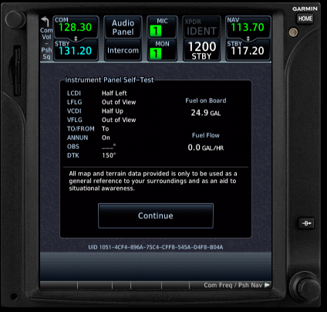Select the active NAV frequency 113.70
Screen dimensions: 327x312
click(x=248, y=27)
